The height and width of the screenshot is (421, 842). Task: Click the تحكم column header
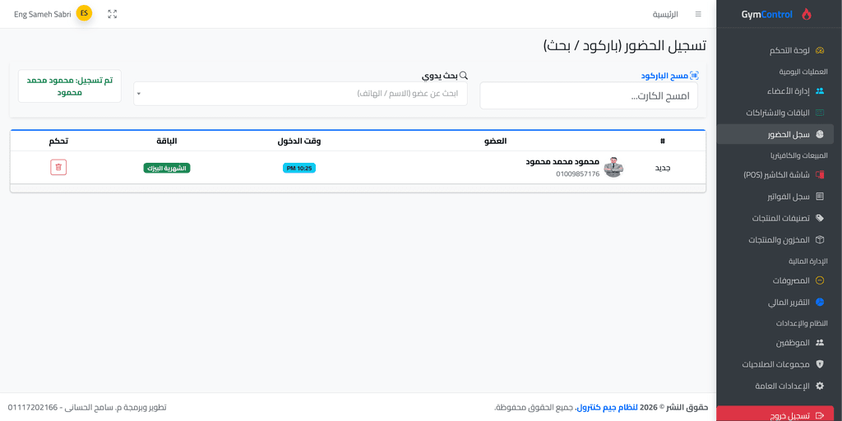(x=58, y=141)
